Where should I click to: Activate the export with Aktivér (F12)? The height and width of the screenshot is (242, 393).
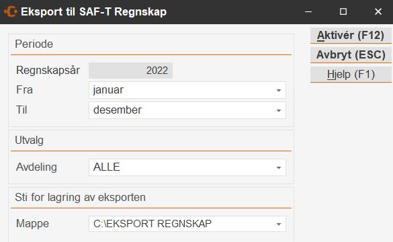[x=351, y=36]
